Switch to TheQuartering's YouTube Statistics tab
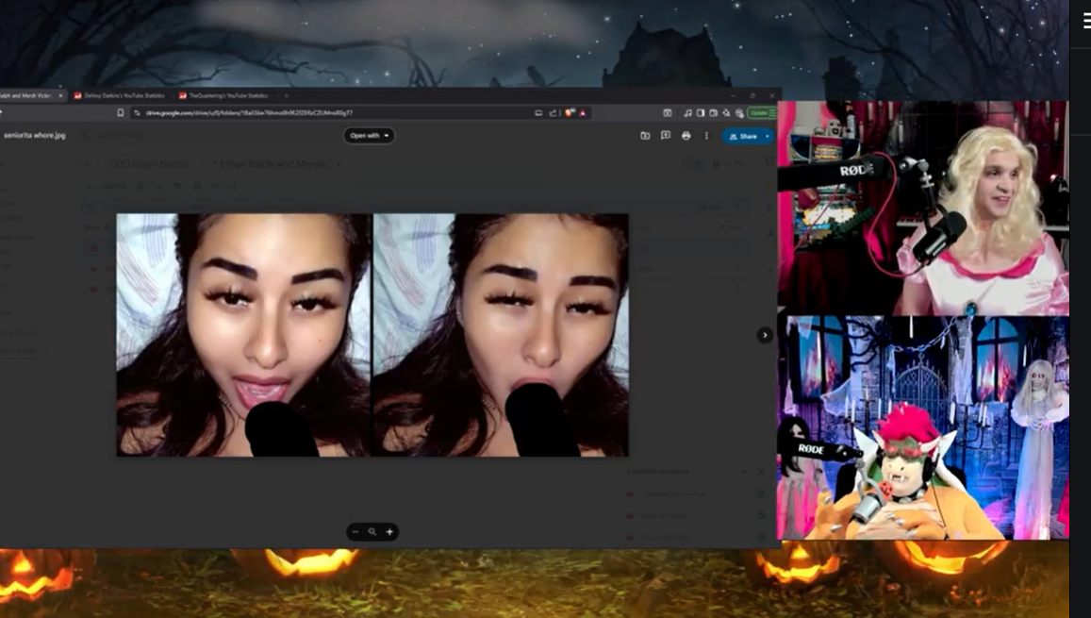Screen dimensions: 1091x618 coord(226,95)
